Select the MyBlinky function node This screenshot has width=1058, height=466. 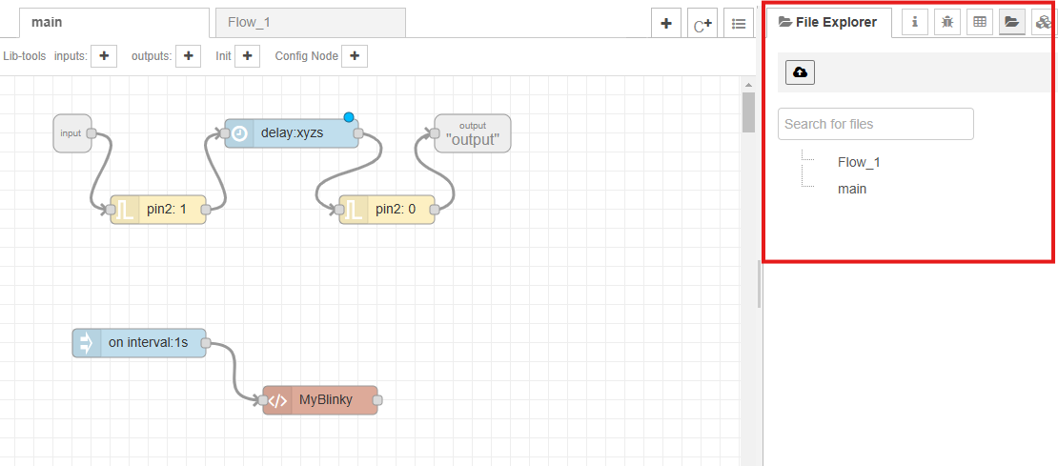tap(320, 400)
